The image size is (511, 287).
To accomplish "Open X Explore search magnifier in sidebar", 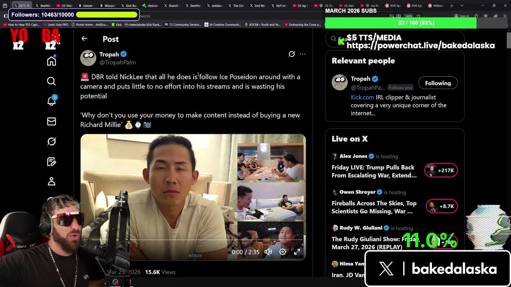I will (x=51, y=81).
